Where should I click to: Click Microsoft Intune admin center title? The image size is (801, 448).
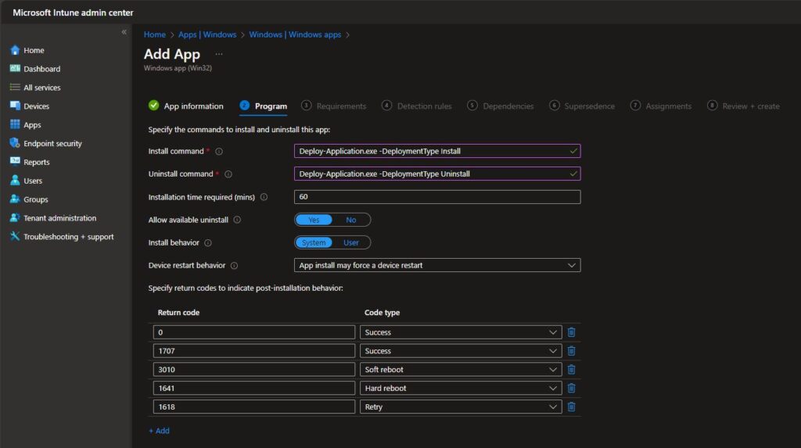point(73,13)
